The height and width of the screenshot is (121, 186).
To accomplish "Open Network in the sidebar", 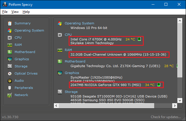I will [x=21, y=95].
